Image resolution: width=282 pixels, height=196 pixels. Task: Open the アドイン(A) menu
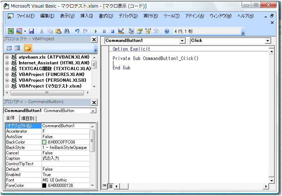pyautogui.click(x=195, y=16)
